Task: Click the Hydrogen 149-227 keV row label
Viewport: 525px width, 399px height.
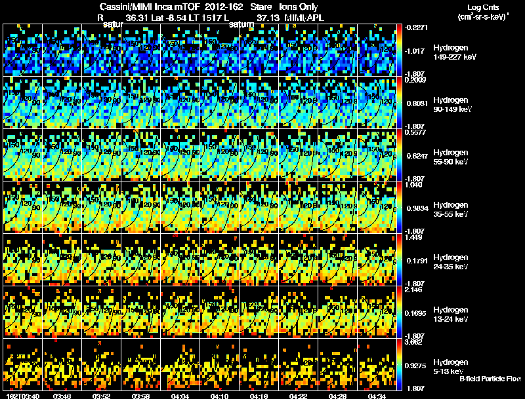Action: 455,52
